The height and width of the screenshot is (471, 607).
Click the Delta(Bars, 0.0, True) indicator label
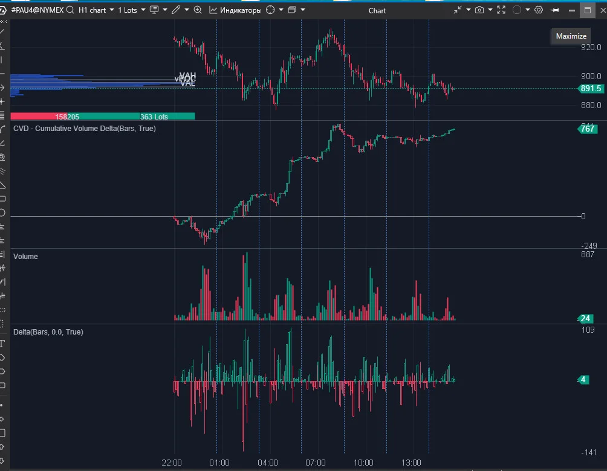click(x=48, y=332)
